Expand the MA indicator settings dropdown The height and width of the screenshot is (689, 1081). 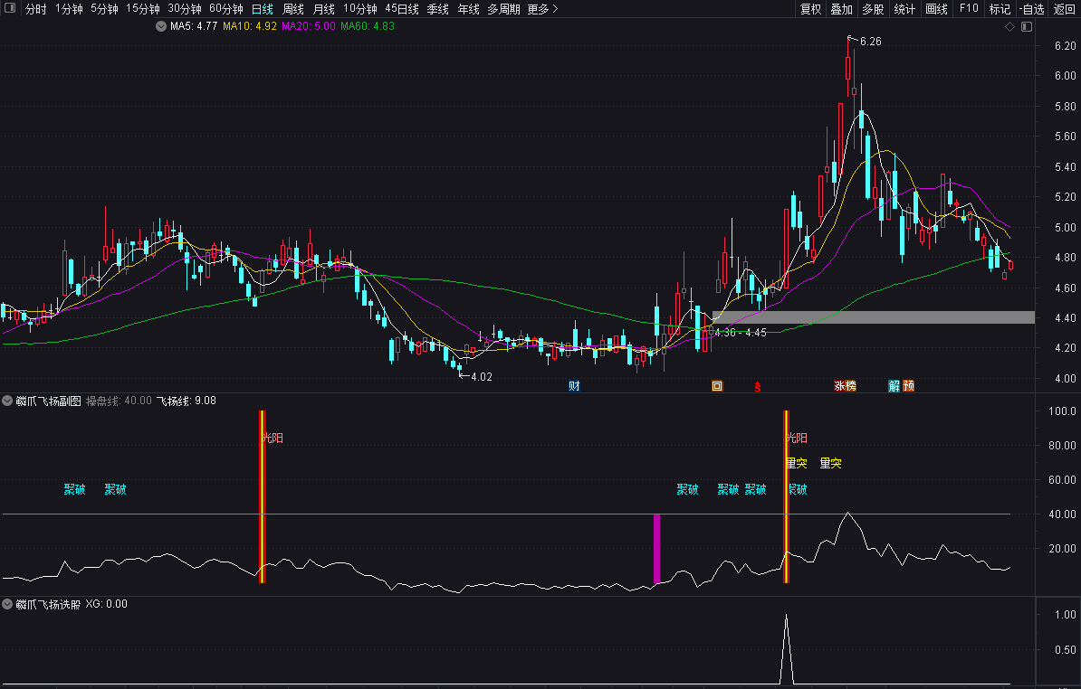(x=161, y=26)
